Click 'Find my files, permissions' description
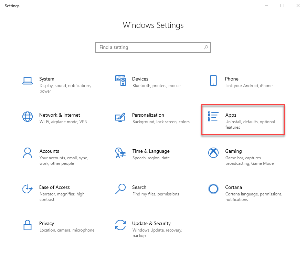Image resolution: width=306 pixels, height=257 pixels. pyautogui.click(x=156, y=194)
